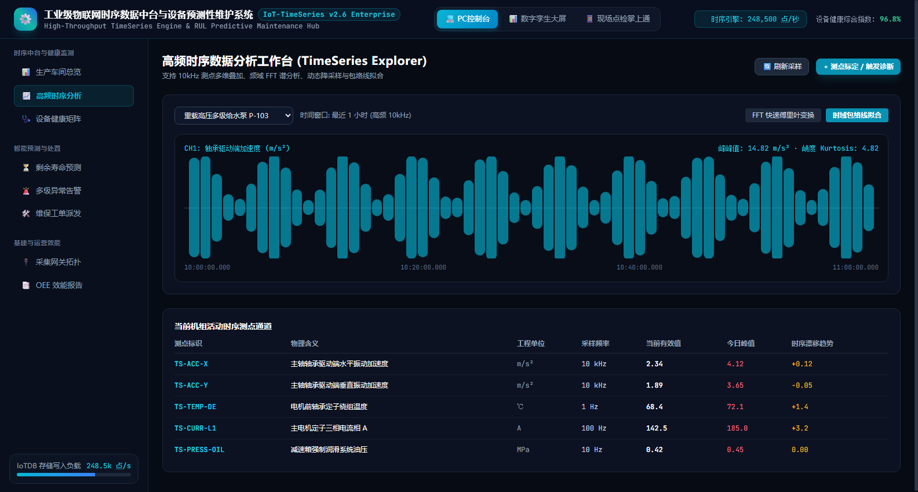The image size is (918, 492).
Task: Switch to PC控制台 tab
Action: point(467,19)
